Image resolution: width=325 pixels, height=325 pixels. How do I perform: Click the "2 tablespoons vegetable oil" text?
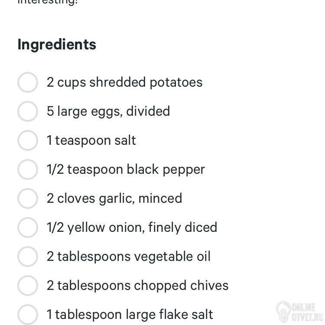[129, 257]
